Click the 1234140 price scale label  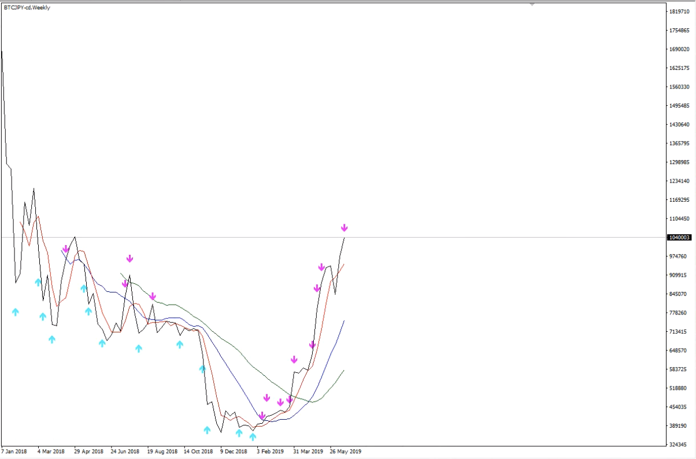coord(678,182)
